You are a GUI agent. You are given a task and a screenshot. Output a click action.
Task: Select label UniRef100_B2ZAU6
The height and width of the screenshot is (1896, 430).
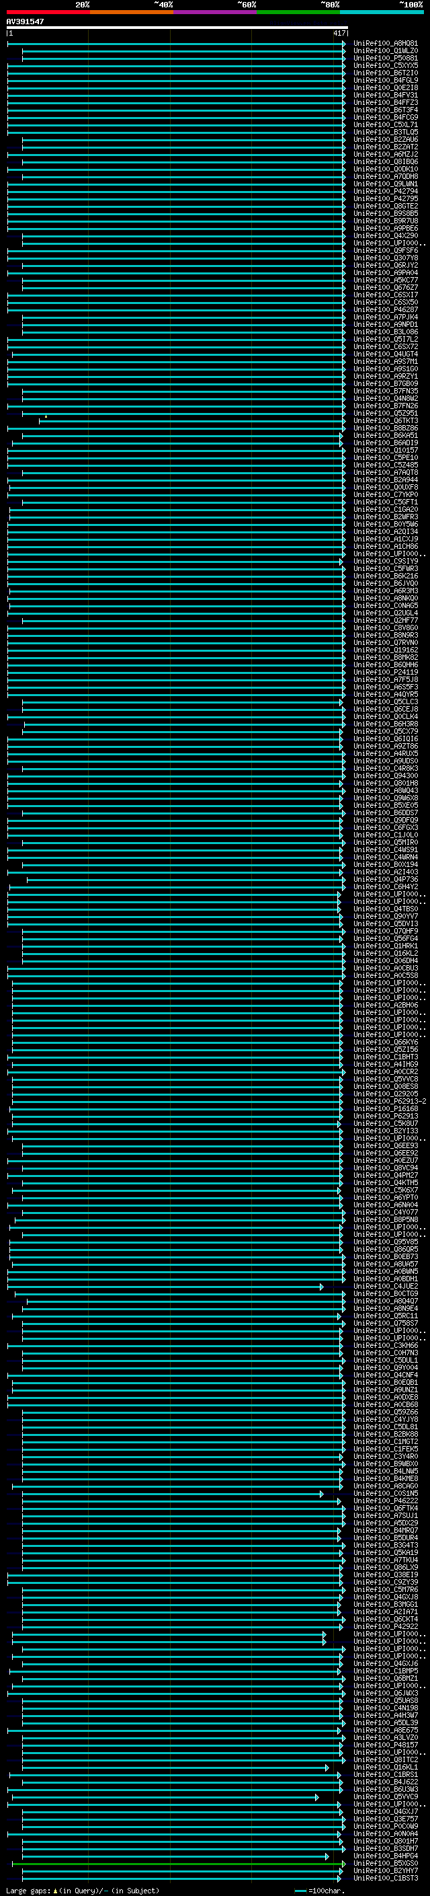[x=385, y=140]
